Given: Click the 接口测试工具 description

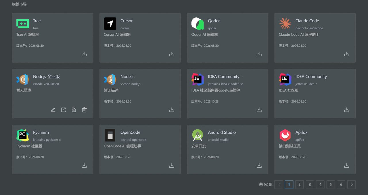Looking at the screenshot, I should point(290,146).
